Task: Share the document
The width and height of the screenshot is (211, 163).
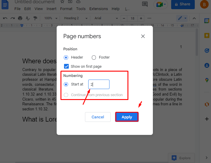Action: click(x=183, y=4)
